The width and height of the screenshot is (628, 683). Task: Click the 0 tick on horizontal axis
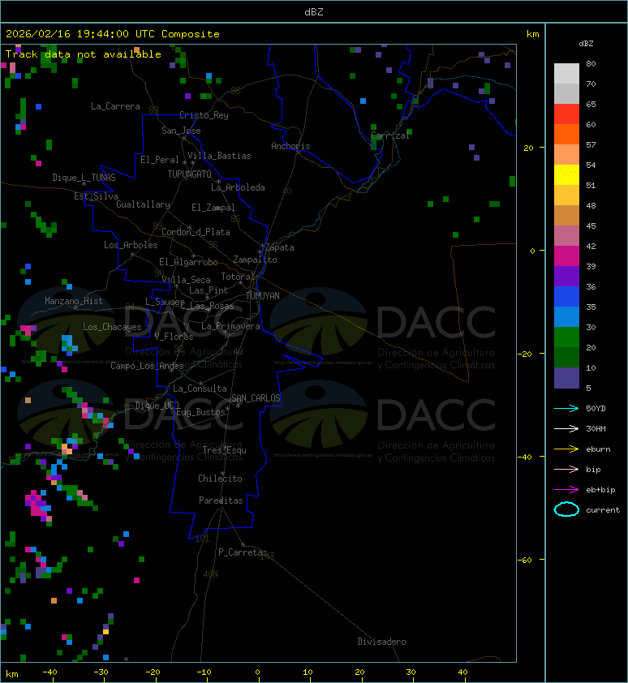pos(257,672)
